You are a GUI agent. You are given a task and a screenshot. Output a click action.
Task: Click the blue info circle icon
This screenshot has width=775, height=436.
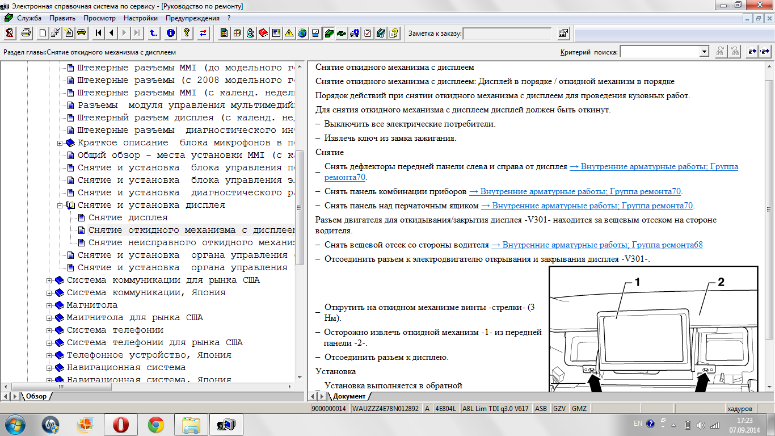[x=170, y=33]
